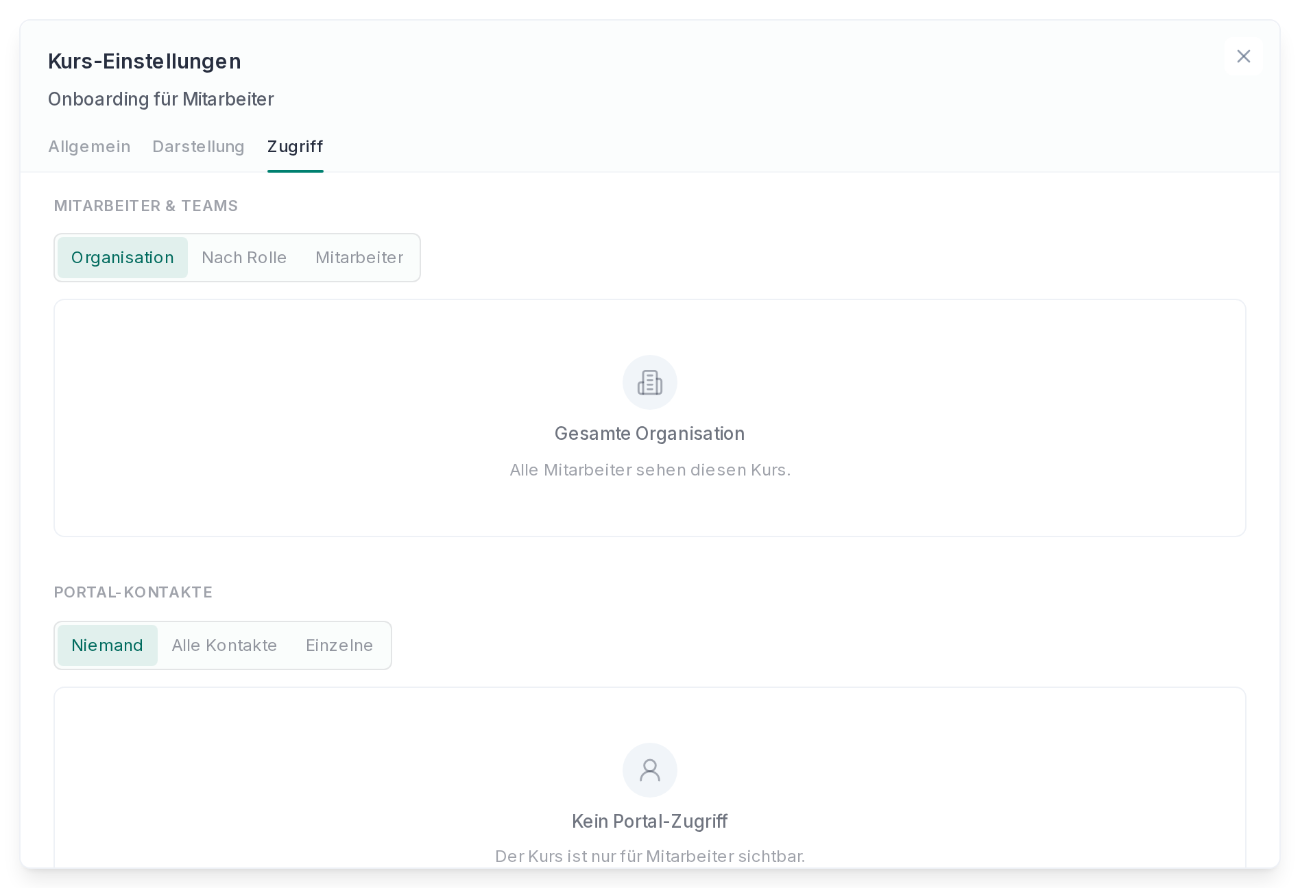This screenshot has height=888, width=1300.
Task: Close the Kurs-Einstellungen dialog
Action: click(x=1243, y=56)
